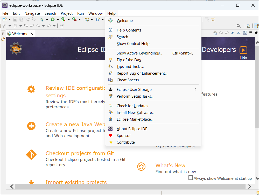Click the yellow branching arrows toolbar icon
This screenshot has width=259, height=195.
[213, 19]
